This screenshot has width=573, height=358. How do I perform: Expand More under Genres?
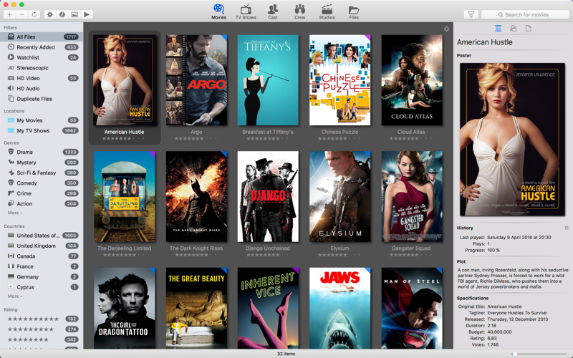(x=14, y=213)
